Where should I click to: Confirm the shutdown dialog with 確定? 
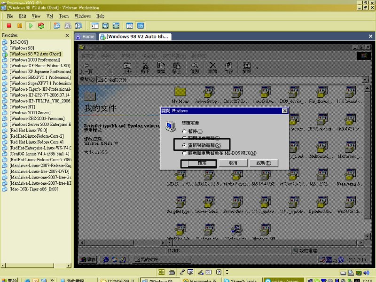point(202,163)
